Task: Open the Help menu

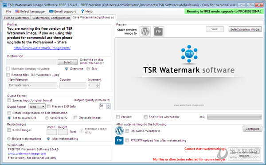Action: tap(87, 12)
